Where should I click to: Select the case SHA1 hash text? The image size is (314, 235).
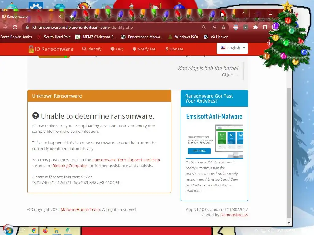tap(77, 183)
